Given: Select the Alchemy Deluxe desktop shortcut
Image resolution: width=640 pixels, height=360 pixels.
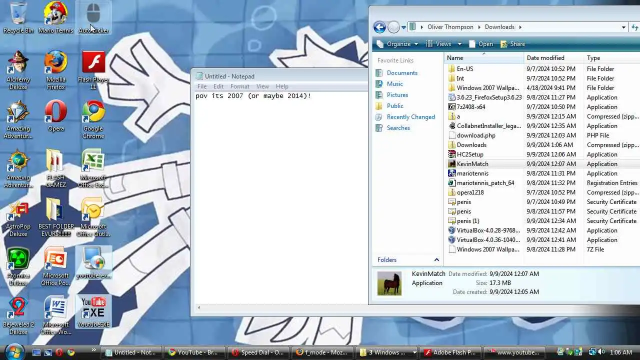Looking at the screenshot, I should click(18, 70).
